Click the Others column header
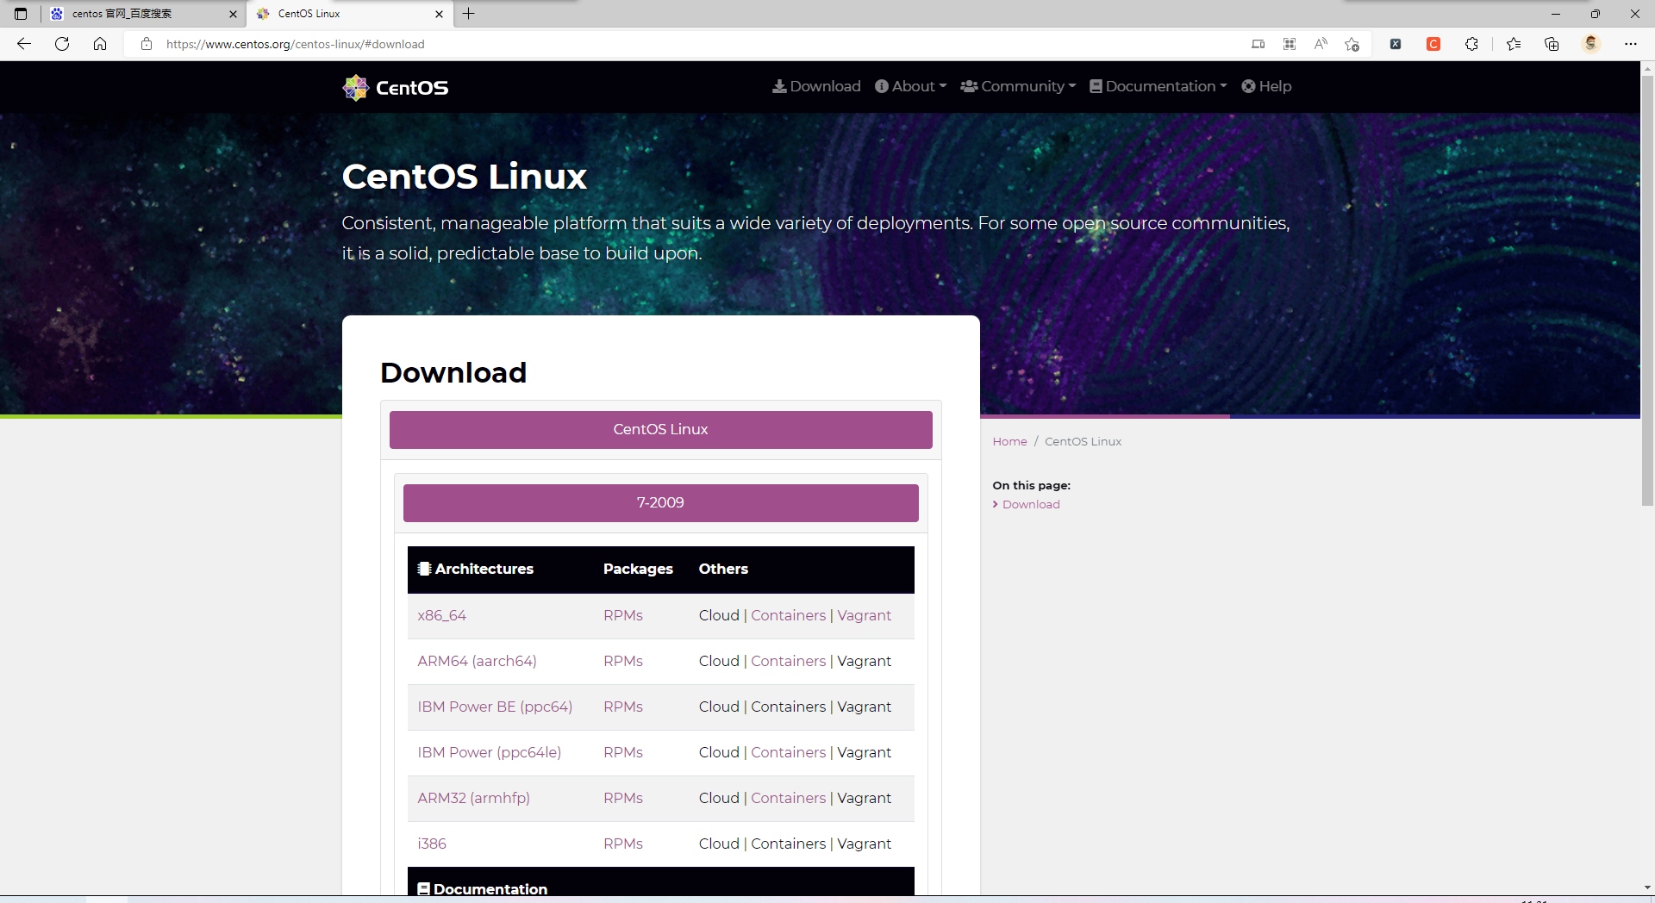1655x903 pixels. [x=723, y=569]
